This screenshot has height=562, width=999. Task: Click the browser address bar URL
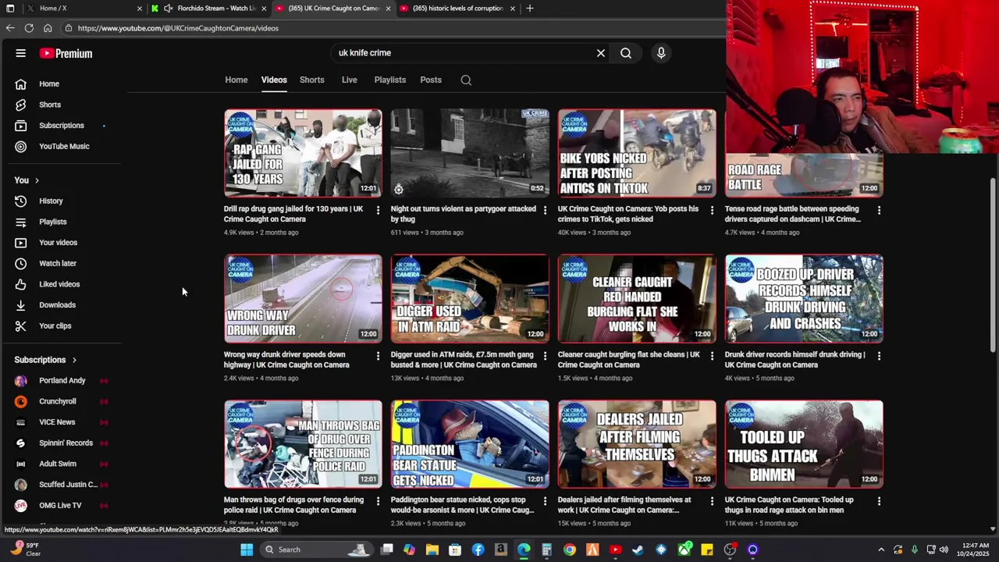(178, 28)
